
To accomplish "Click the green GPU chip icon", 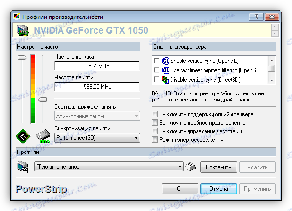I will [x=23, y=136].
